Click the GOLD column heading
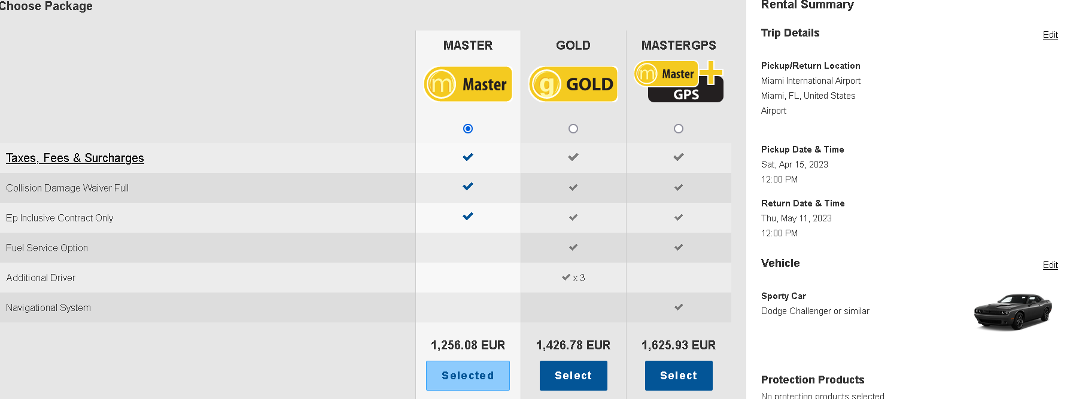The image size is (1067, 399). point(573,45)
